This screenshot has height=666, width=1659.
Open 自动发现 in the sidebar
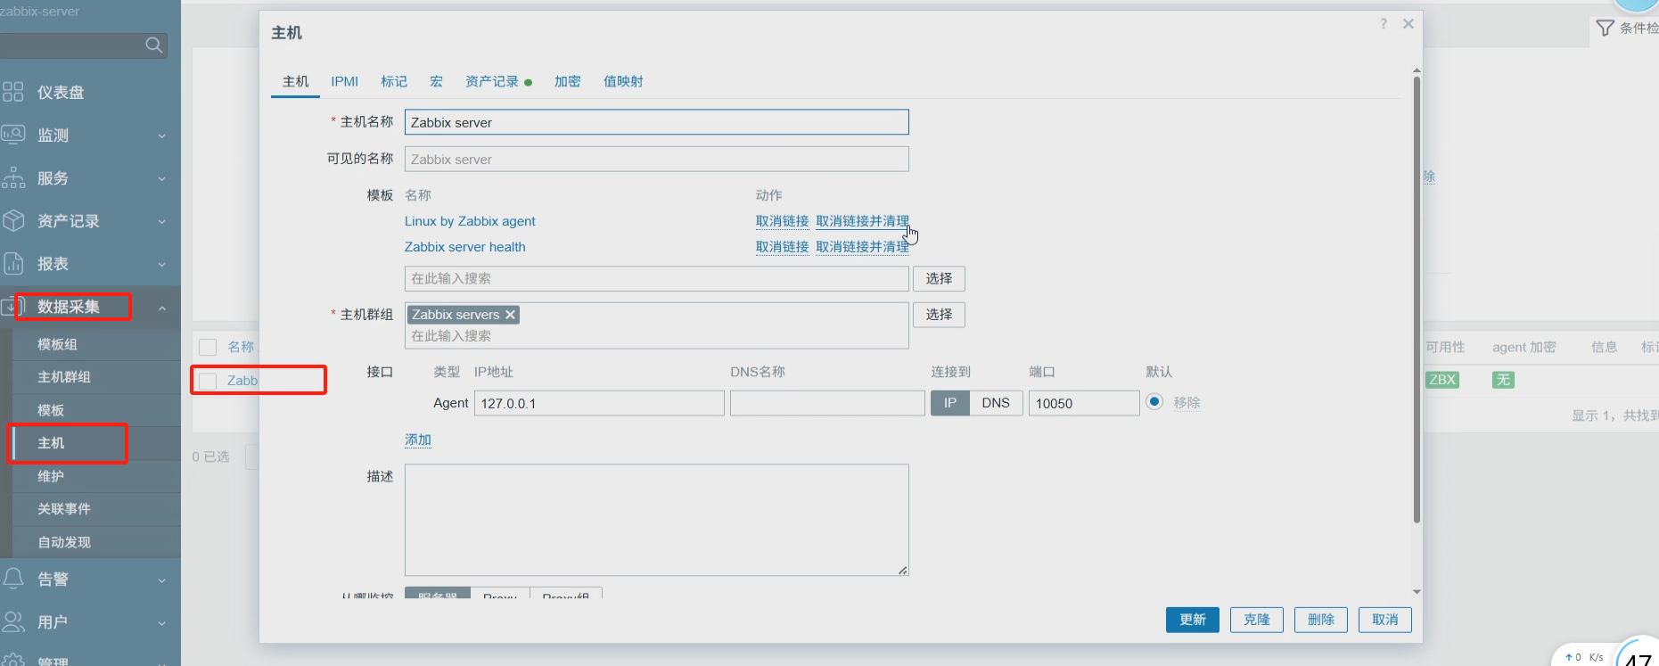click(x=64, y=542)
